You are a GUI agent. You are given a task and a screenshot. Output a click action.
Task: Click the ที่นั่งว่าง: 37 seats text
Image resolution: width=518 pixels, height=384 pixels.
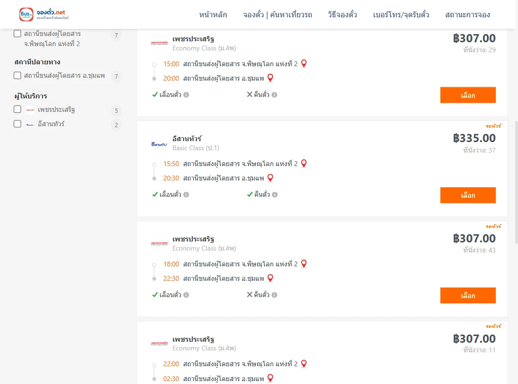(x=479, y=150)
